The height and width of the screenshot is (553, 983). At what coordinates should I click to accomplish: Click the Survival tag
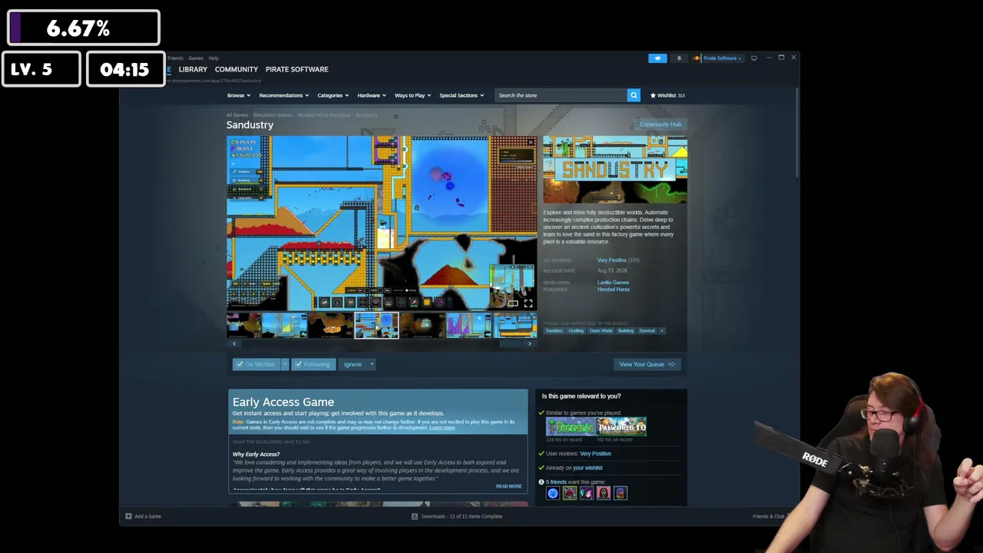click(647, 331)
